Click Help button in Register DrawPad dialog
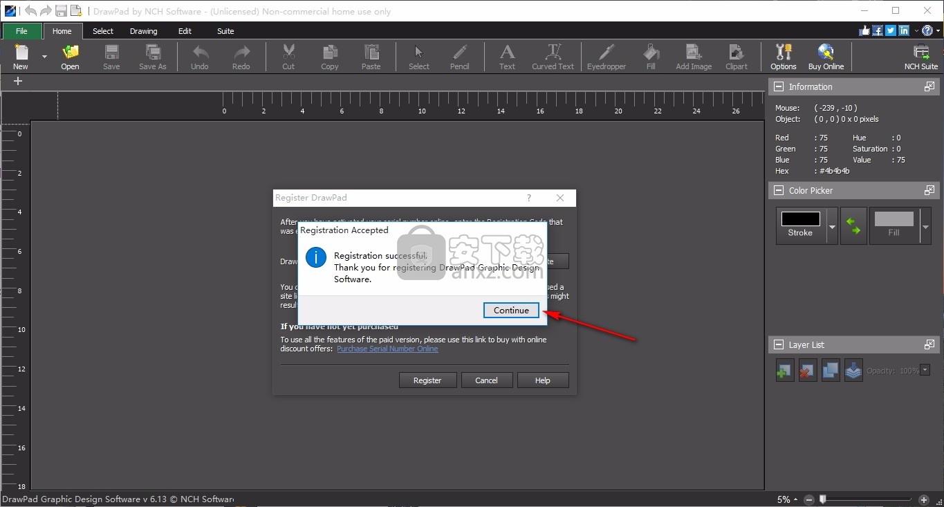The height and width of the screenshot is (507, 944). (542, 380)
